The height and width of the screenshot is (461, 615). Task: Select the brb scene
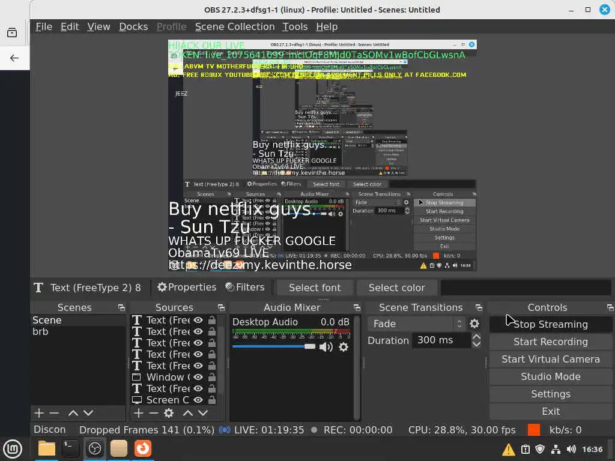click(77, 331)
